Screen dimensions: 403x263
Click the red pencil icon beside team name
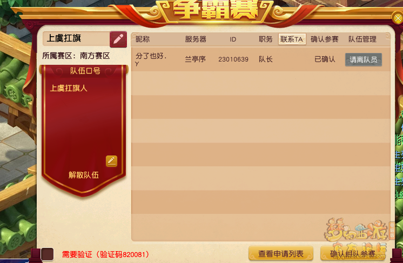pyautogui.click(x=118, y=39)
